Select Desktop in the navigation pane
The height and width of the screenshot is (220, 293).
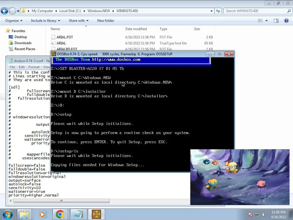pyautogui.click(x=21, y=37)
